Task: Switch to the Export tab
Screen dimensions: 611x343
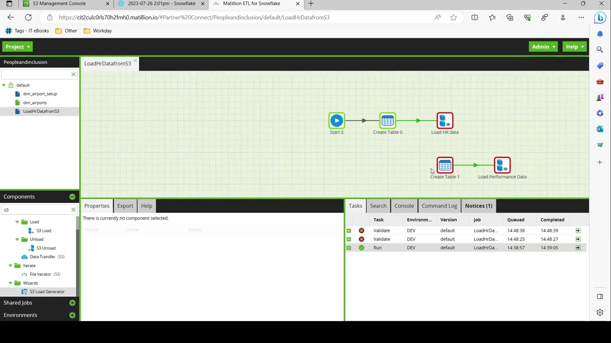Action: [x=125, y=206]
